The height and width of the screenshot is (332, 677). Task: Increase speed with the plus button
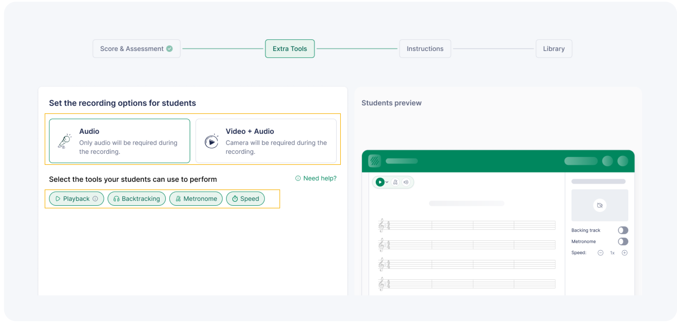pos(625,253)
